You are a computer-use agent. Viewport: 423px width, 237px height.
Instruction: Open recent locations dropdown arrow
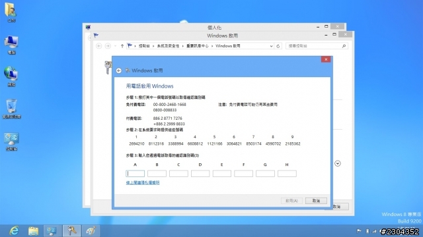[115, 46]
